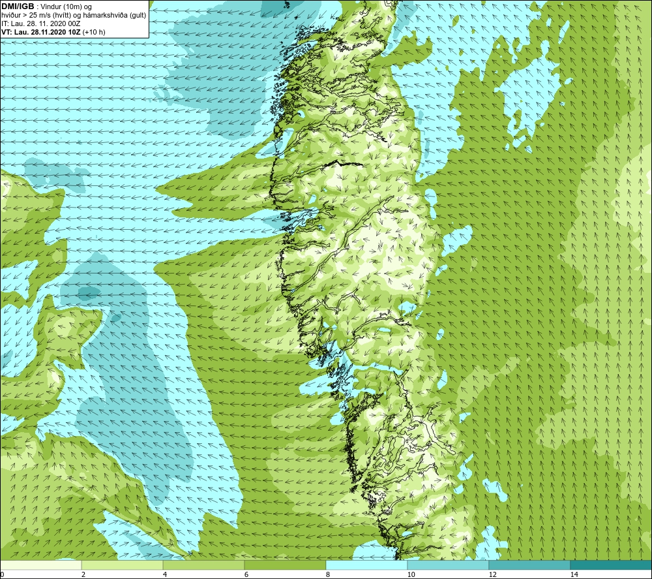Click the '(+10 h)' forecast offset text

(94, 32)
